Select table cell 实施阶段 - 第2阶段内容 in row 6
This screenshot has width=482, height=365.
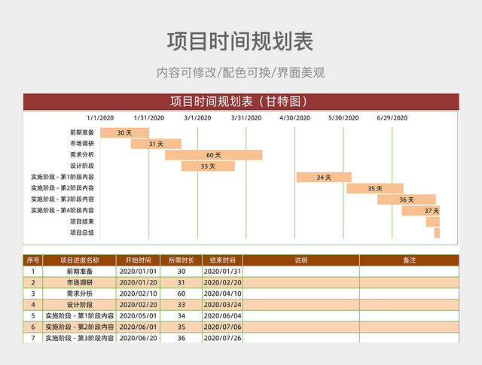point(79,327)
